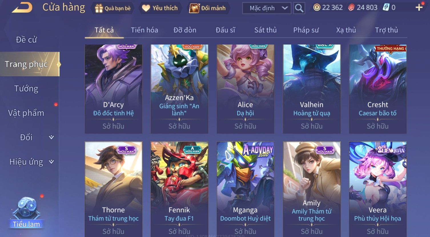Screen dimensions: 430x237
Task: Click the gold coin balance icon
Action: (x=317, y=7)
